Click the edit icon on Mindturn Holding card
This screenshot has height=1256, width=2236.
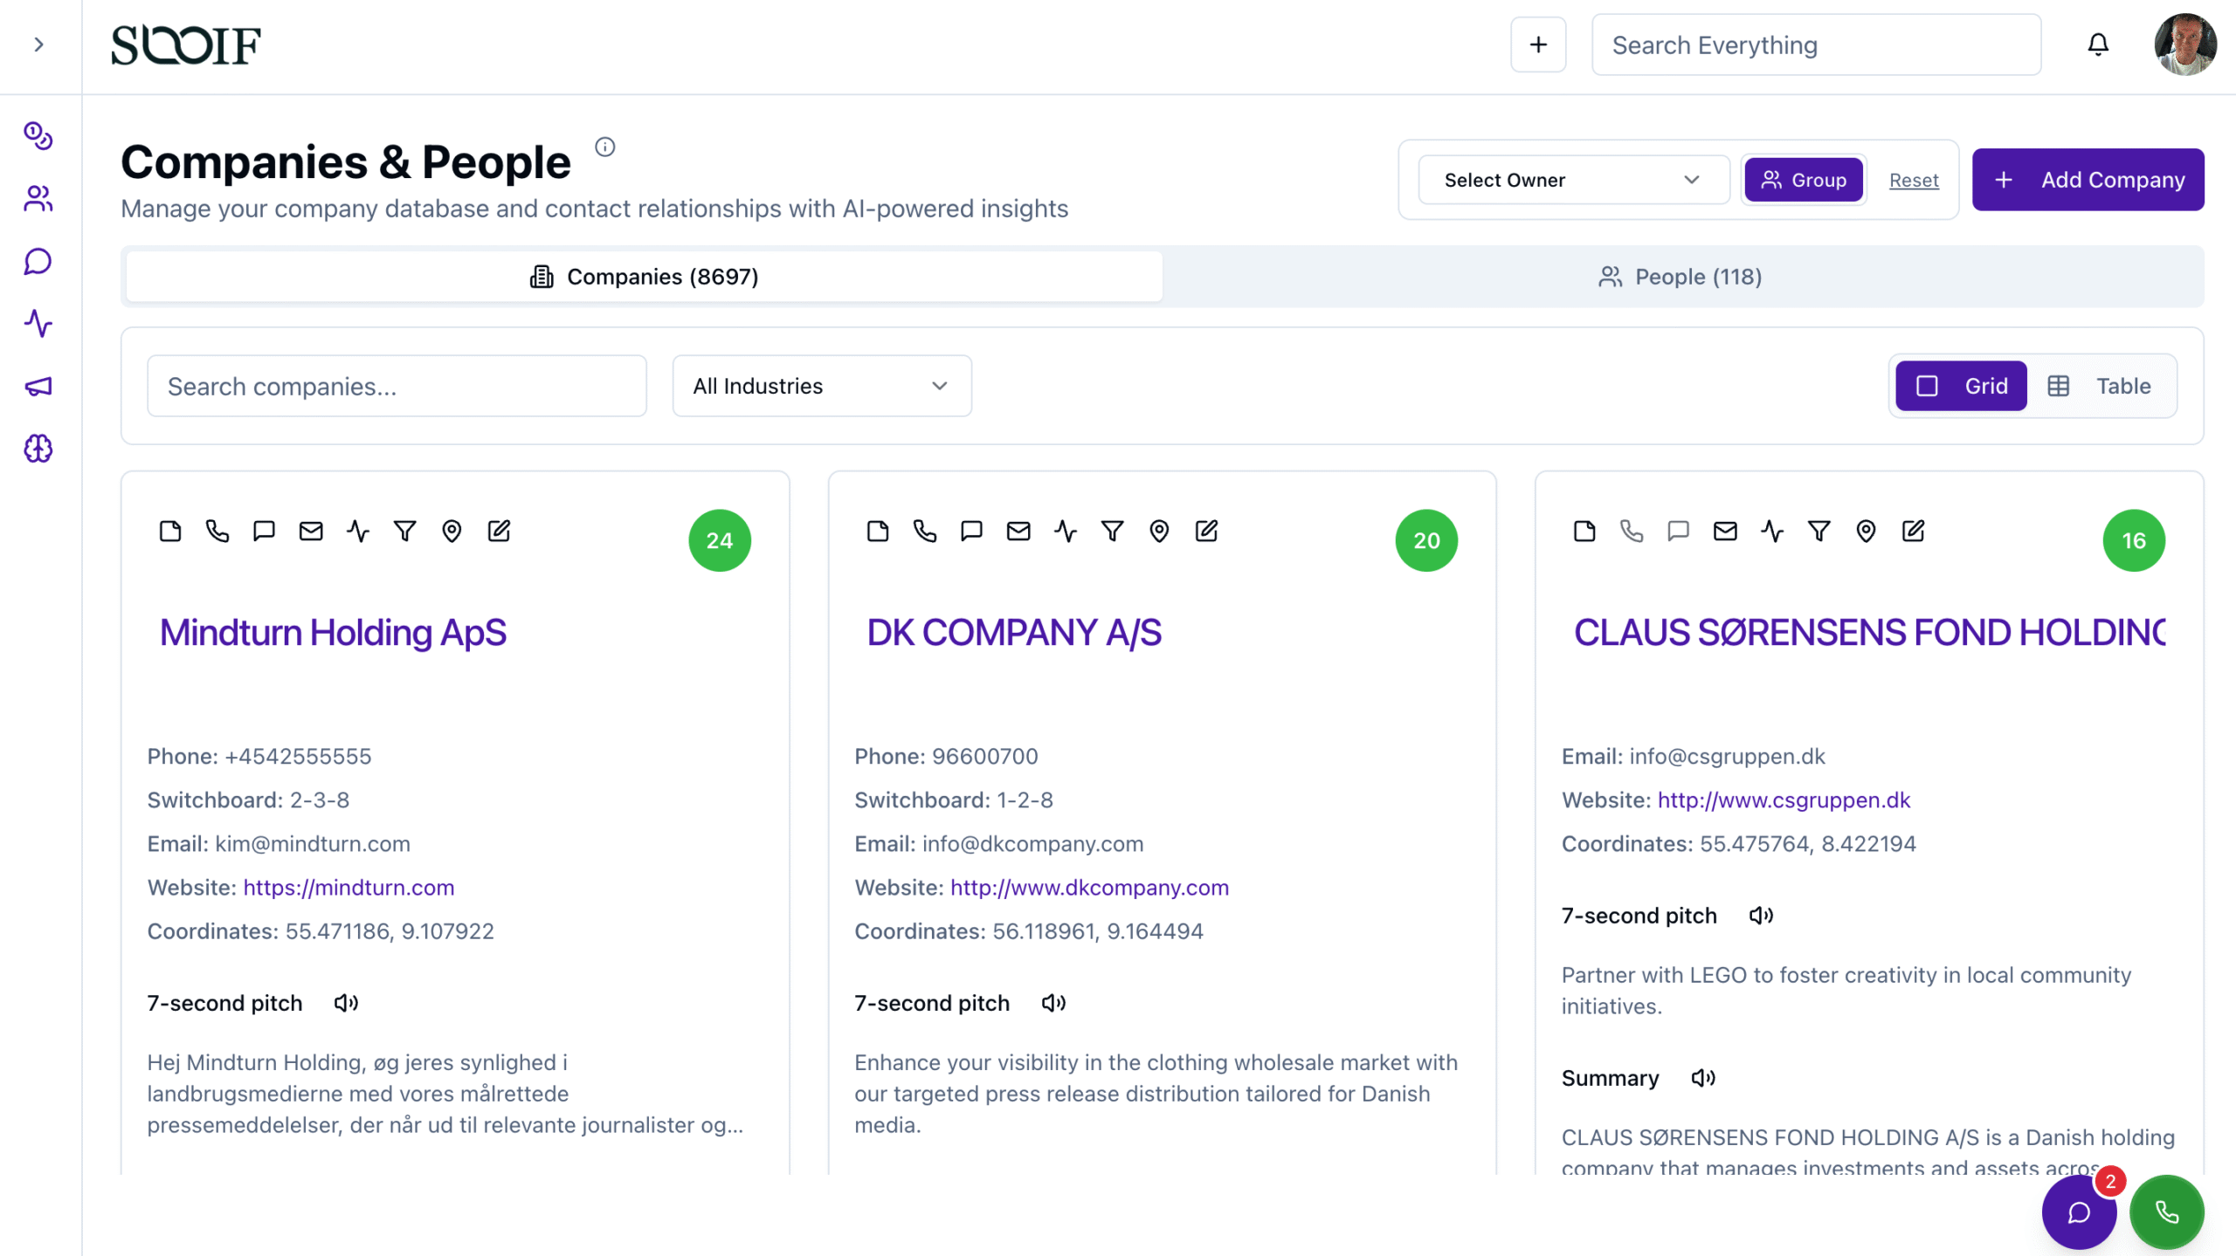coord(499,531)
